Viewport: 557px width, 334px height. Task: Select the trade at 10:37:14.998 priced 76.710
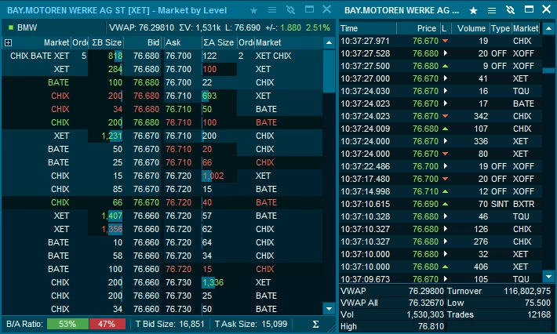[x=440, y=191]
